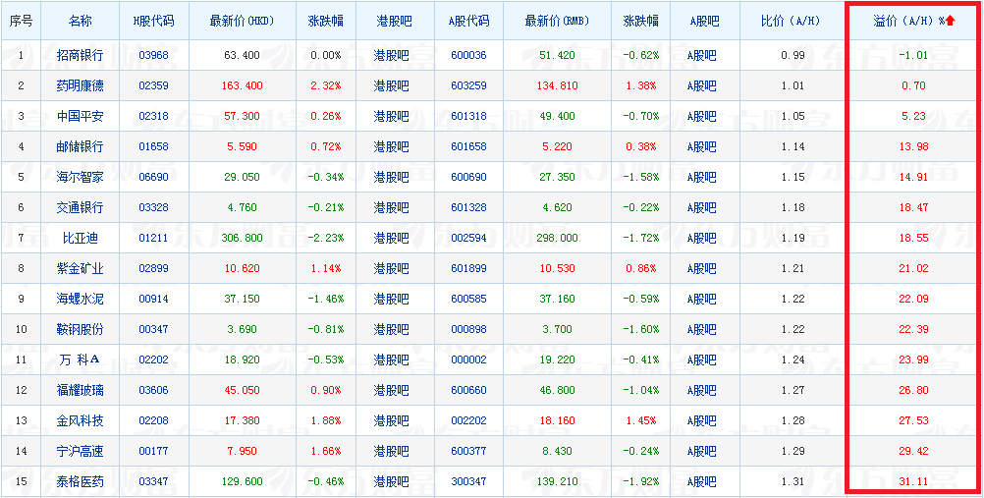Open 福耀玻璃 A-share code 600660

[468, 390]
